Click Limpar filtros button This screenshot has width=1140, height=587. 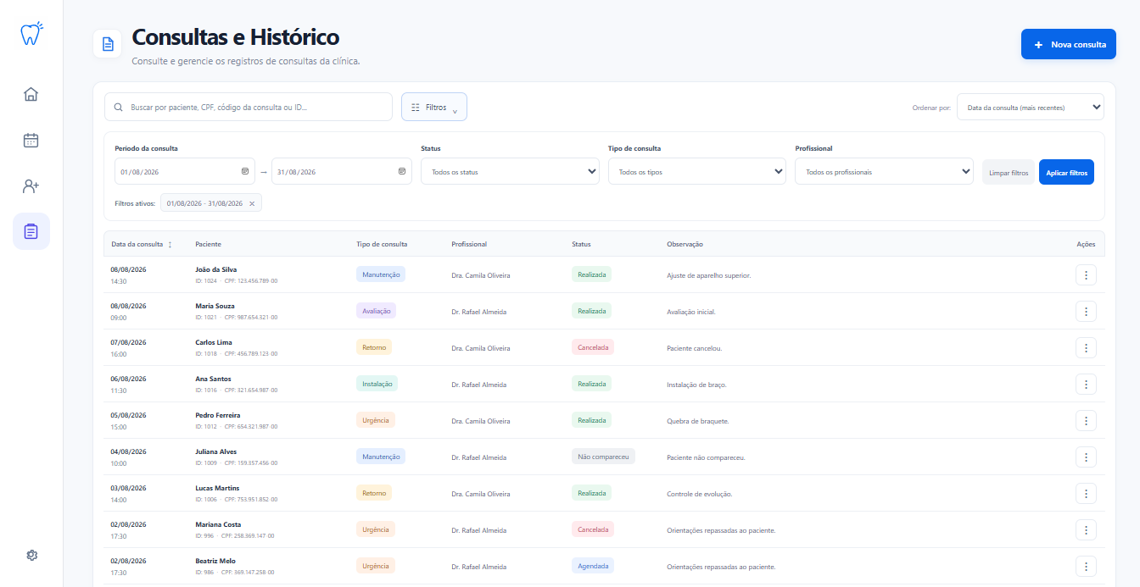coord(1009,172)
